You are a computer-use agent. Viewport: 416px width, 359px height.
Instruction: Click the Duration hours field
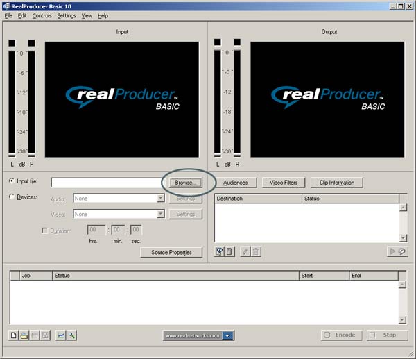[96, 230]
